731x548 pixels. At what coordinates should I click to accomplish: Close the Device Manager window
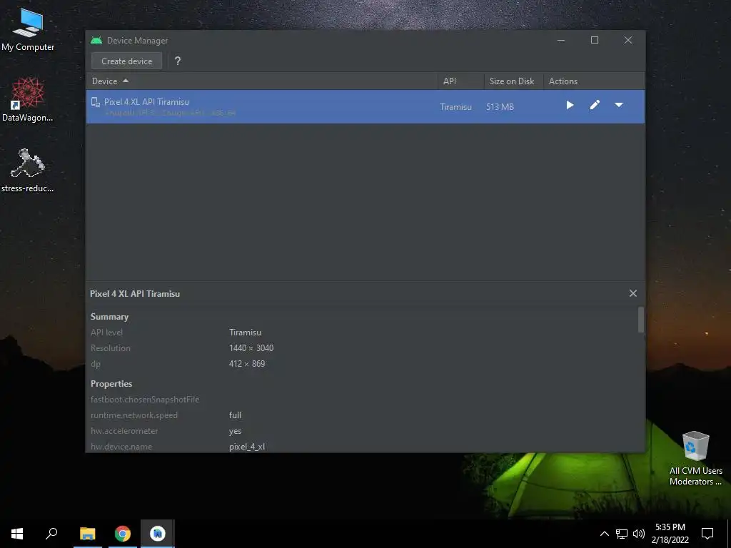[628, 41]
